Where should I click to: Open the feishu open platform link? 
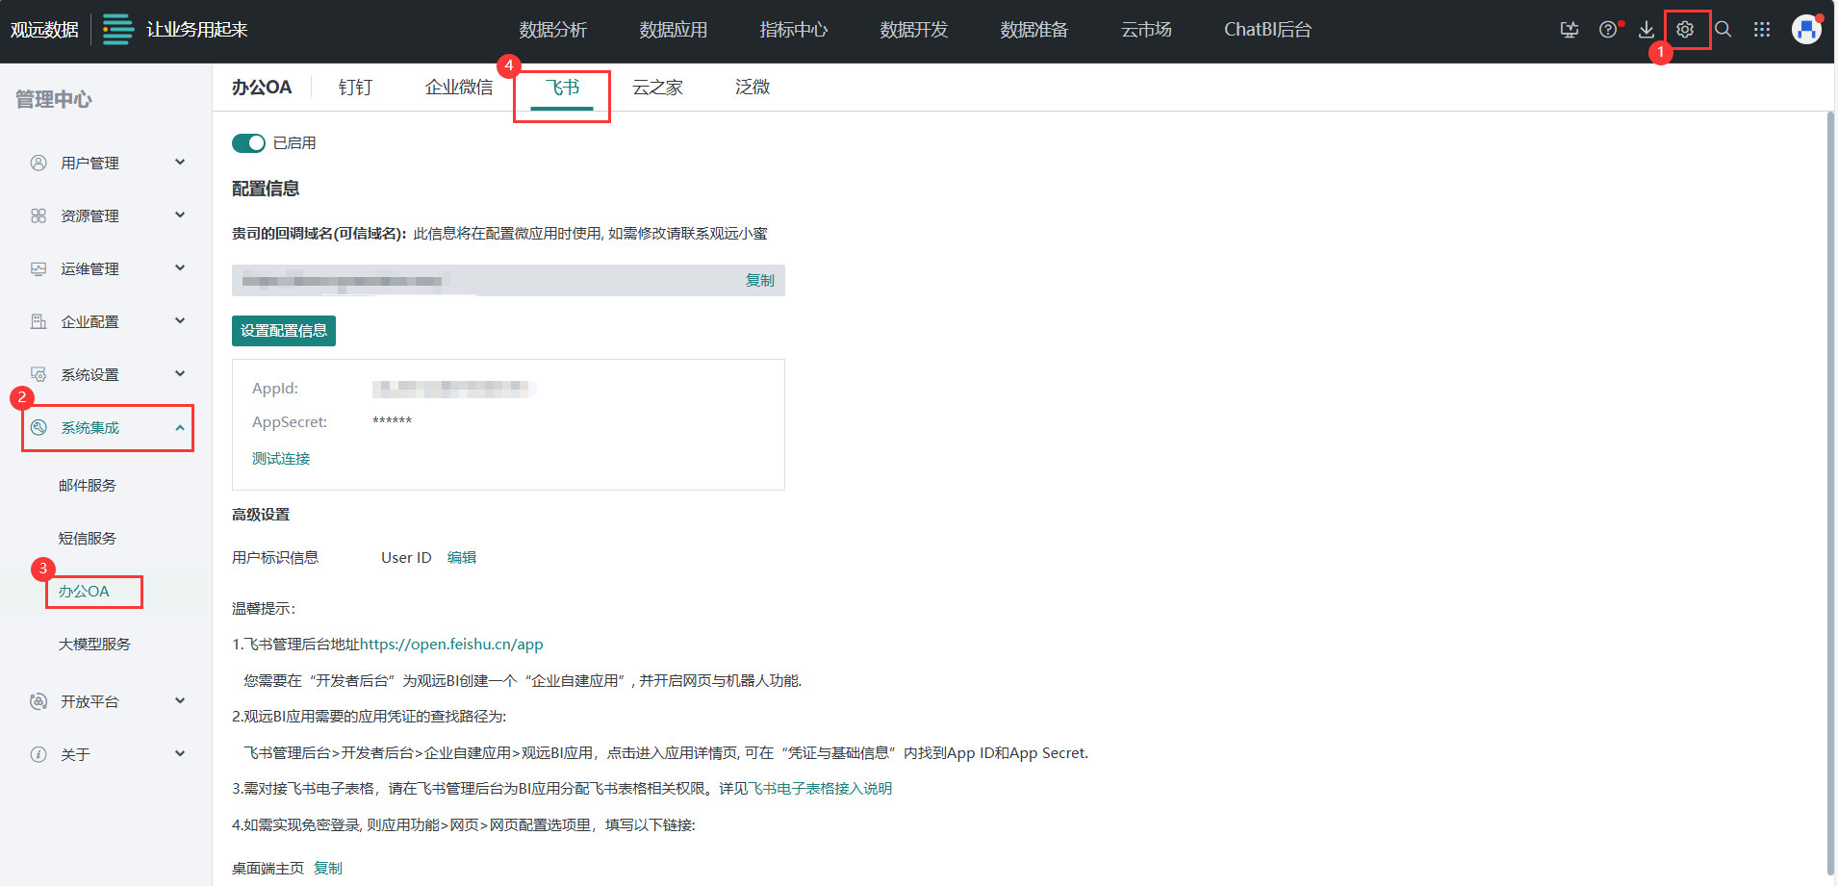coord(452,644)
